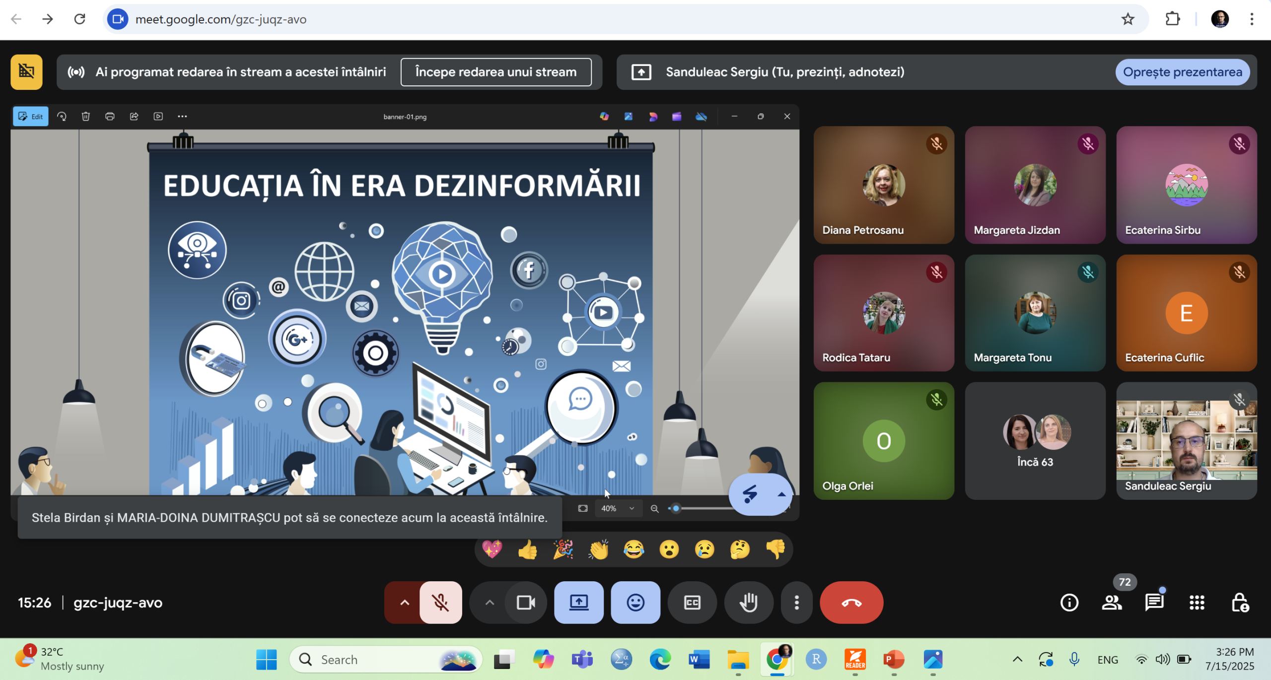
Task: Toggle the camera on or off
Action: point(526,603)
